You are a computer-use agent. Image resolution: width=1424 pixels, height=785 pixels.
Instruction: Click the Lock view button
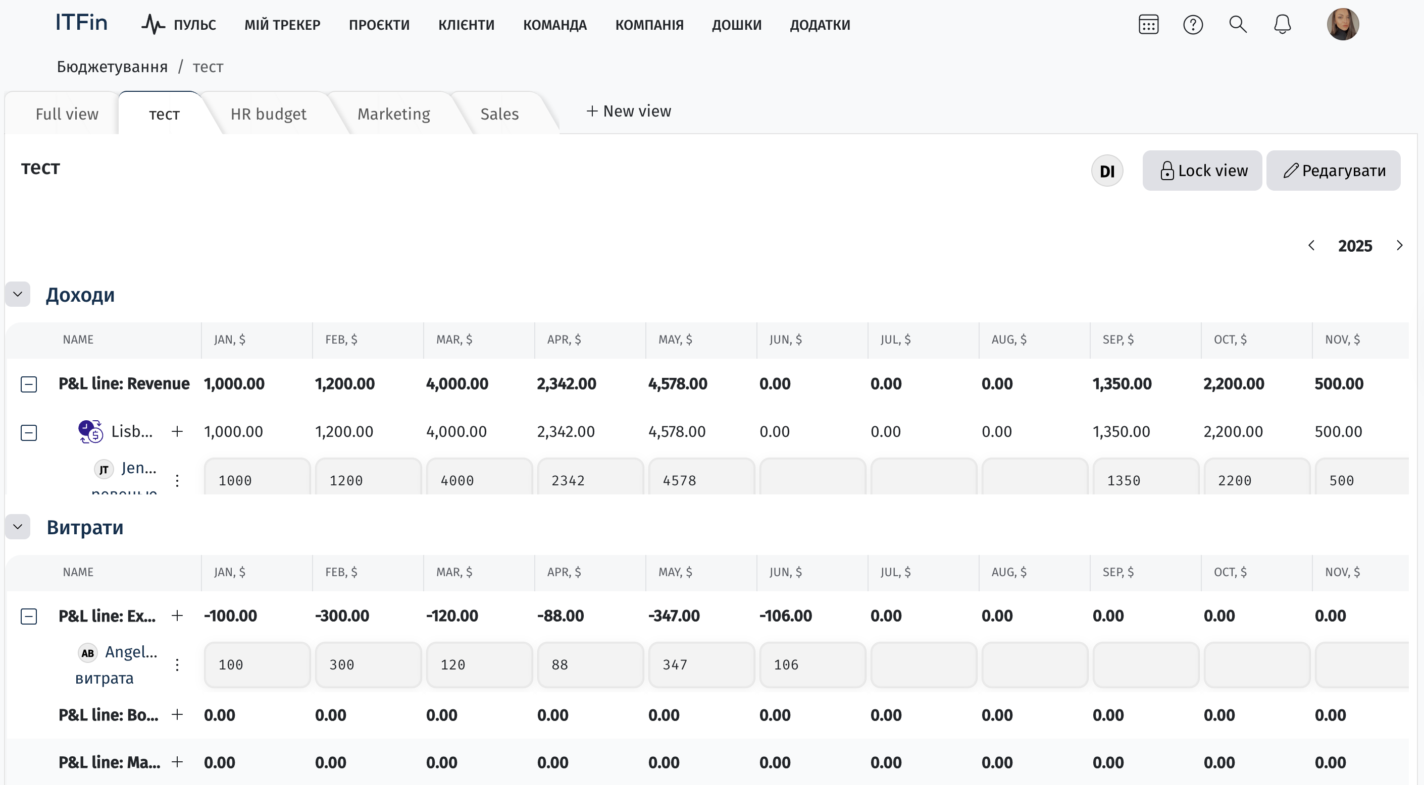tap(1202, 171)
